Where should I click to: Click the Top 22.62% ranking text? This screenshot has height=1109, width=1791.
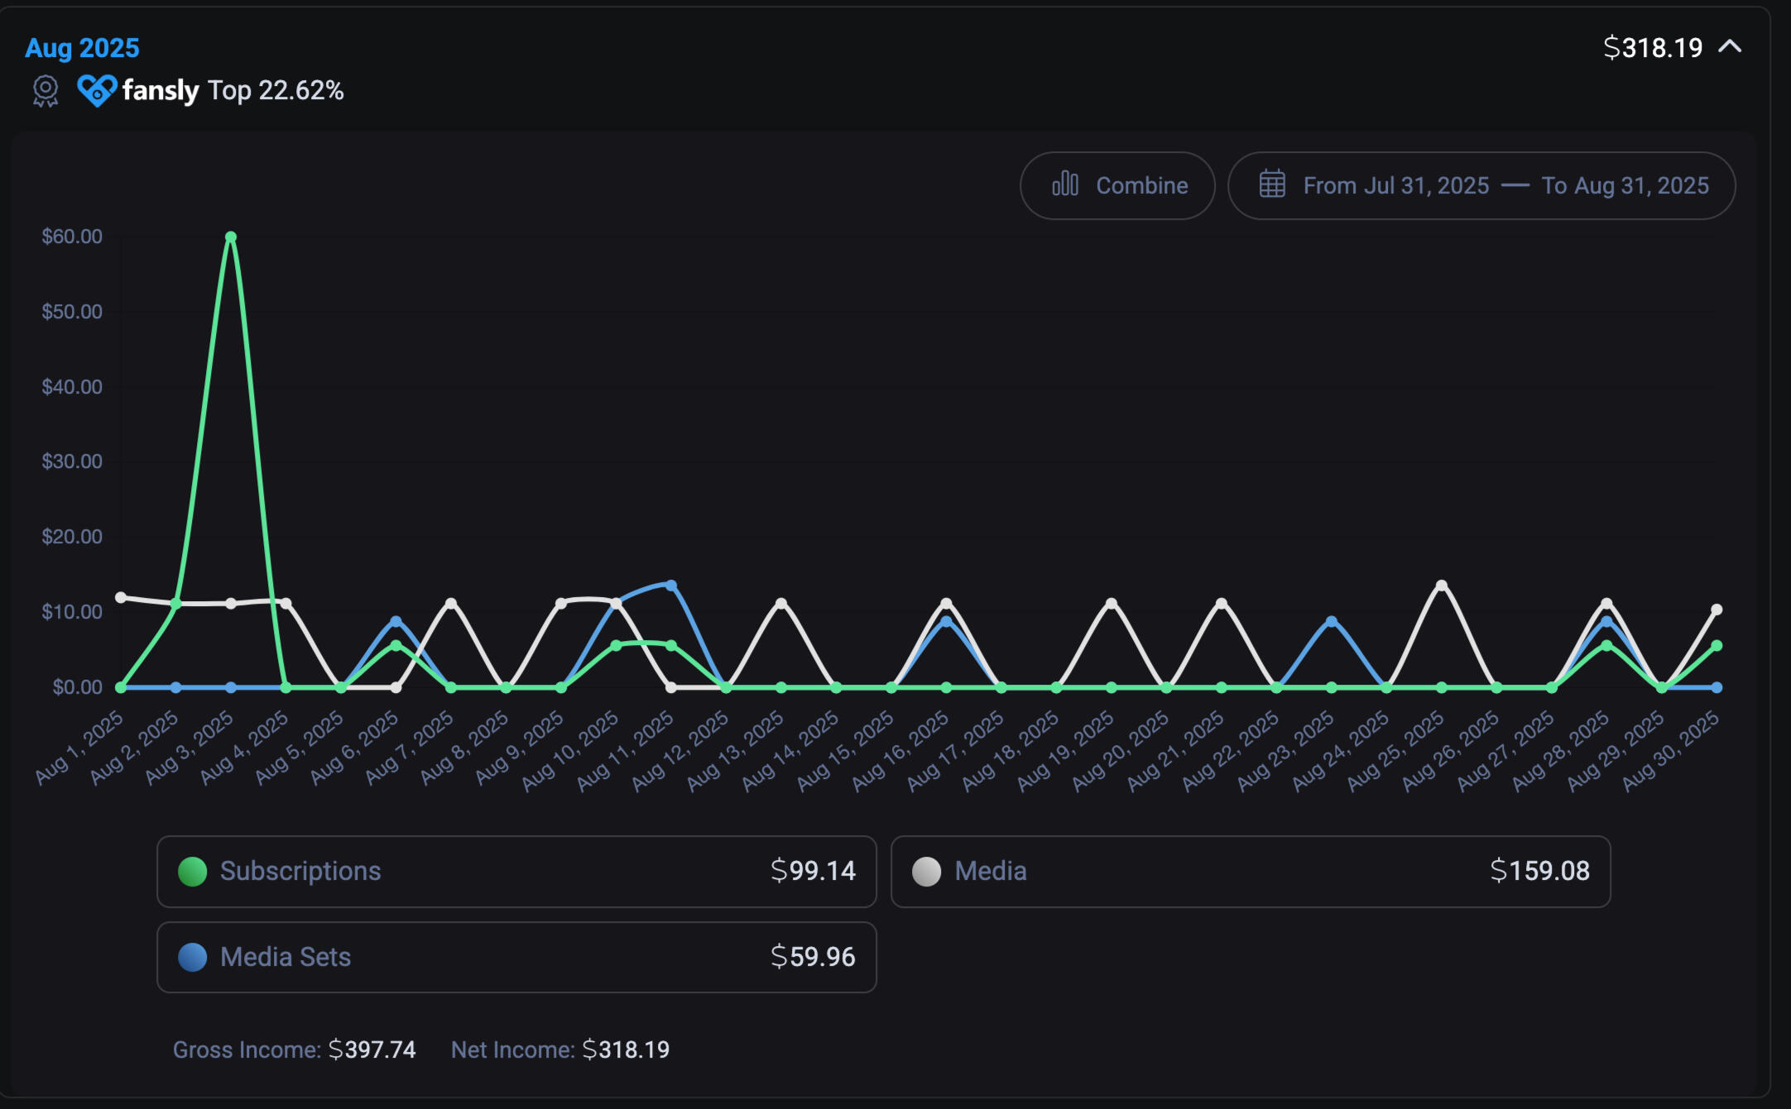coord(276,90)
